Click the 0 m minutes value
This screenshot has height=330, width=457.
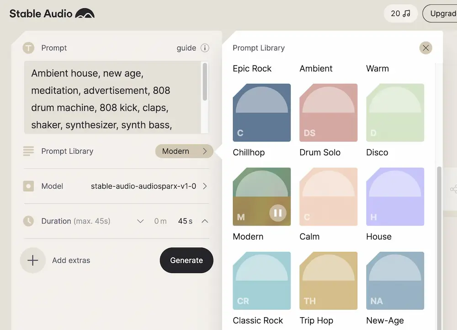click(x=160, y=221)
